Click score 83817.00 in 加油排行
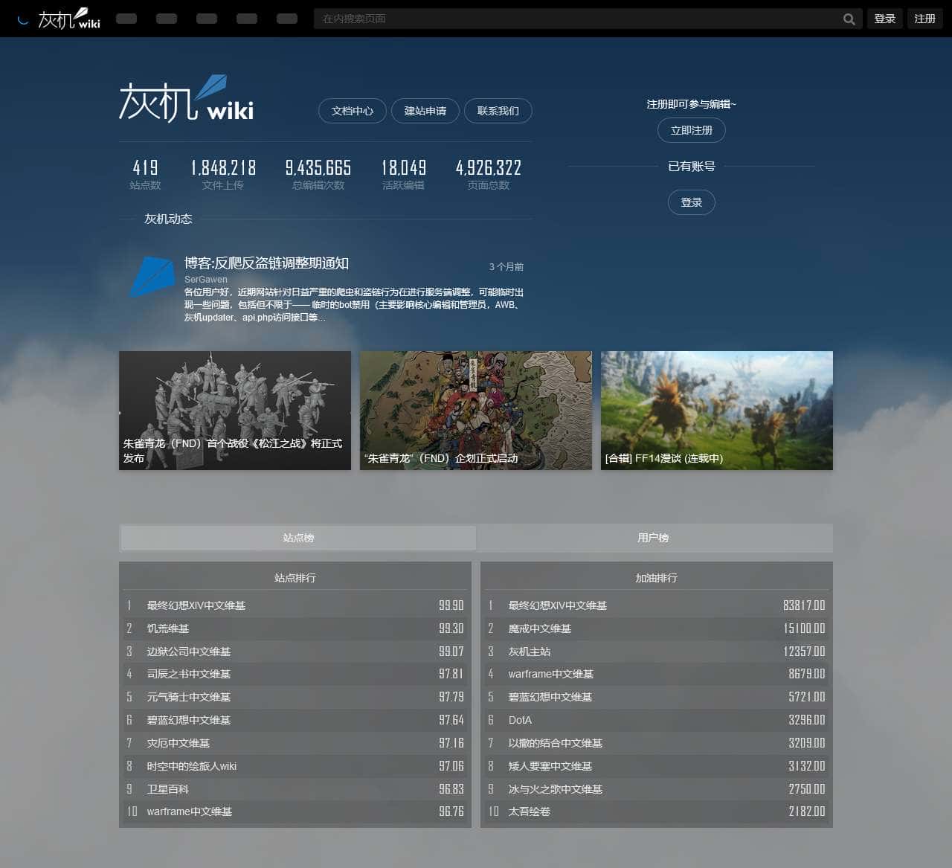The height and width of the screenshot is (868, 952). click(x=804, y=605)
